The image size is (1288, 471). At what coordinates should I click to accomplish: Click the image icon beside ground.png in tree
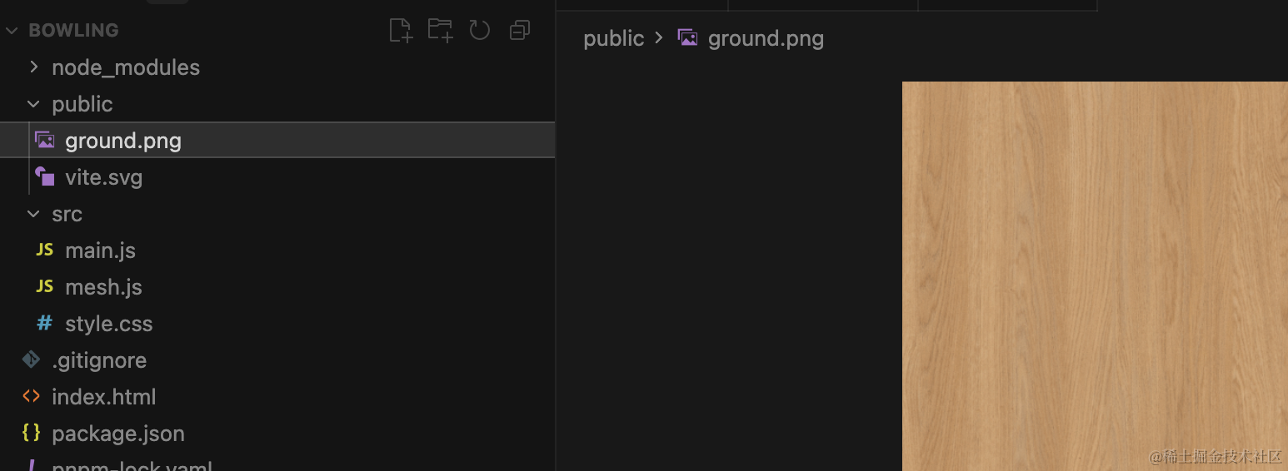coord(45,140)
